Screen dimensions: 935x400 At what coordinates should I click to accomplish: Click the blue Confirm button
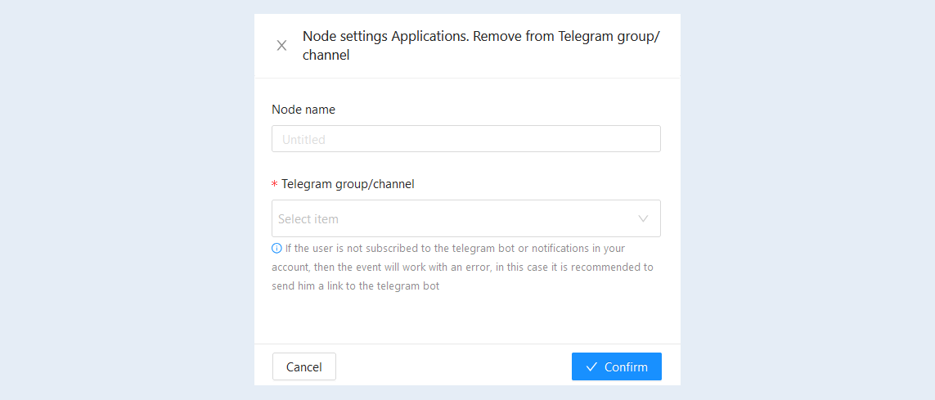coord(617,366)
